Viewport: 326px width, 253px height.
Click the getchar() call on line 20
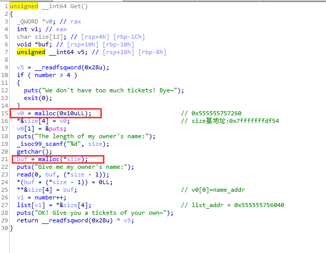pyautogui.click(x=33, y=151)
